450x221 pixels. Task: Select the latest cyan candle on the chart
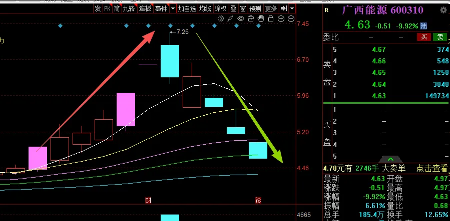pos(258,150)
